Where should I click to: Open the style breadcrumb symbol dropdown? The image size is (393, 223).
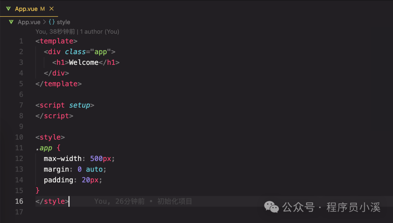pos(63,22)
